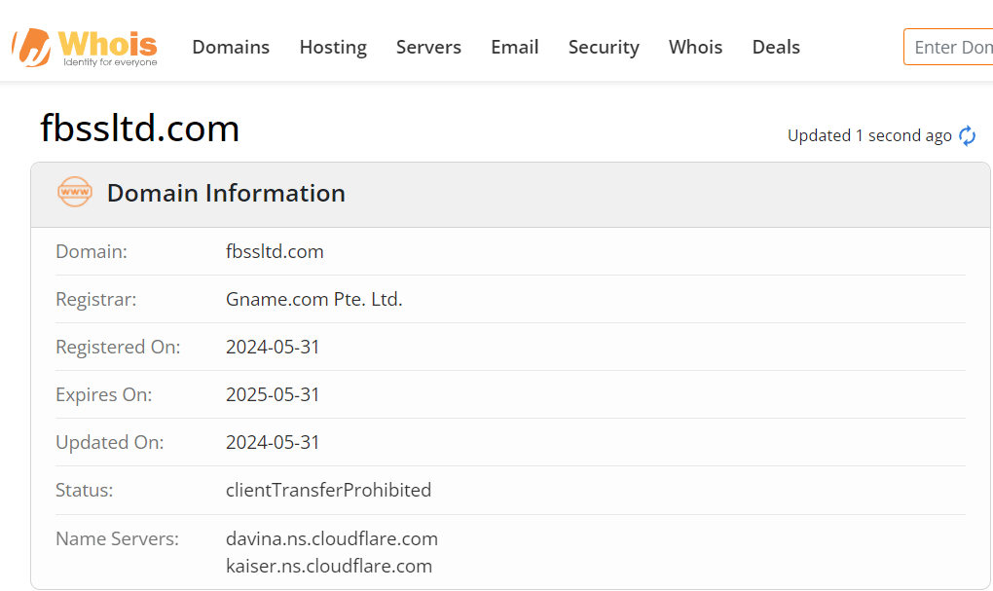Open the Security menu
Image resolution: width=993 pixels, height=591 pixels.
(604, 47)
